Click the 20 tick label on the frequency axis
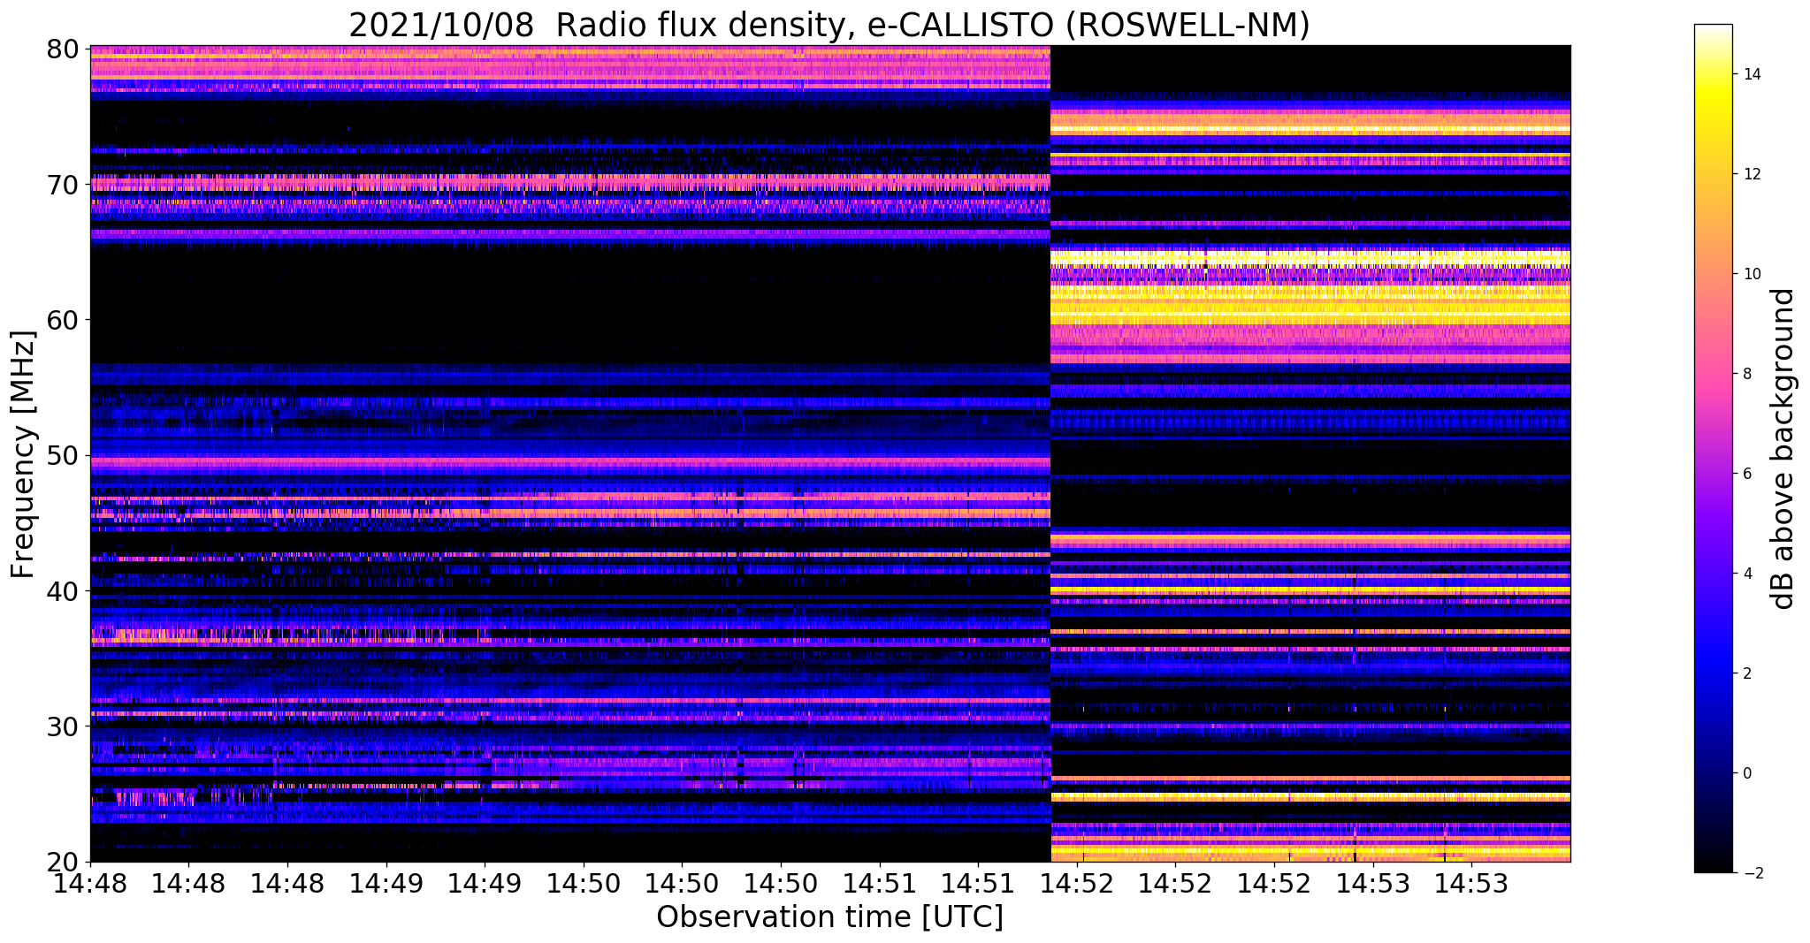1810x943 pixels. coord(61,862)
